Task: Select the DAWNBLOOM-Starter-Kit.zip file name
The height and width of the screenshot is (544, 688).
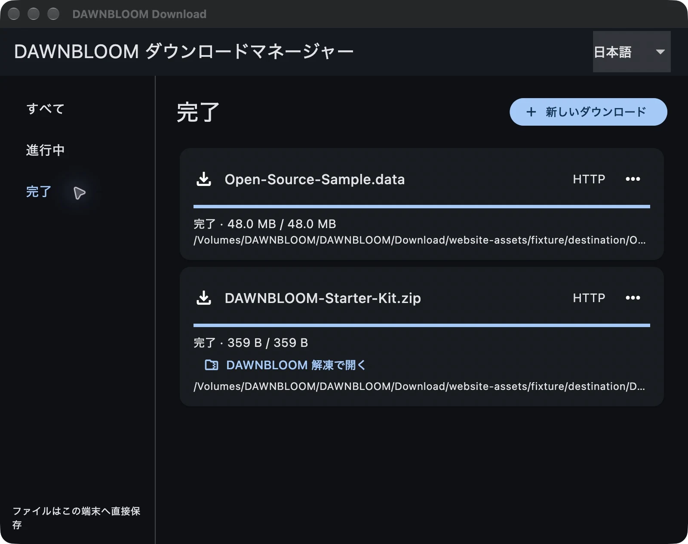Action: (323, 298)
